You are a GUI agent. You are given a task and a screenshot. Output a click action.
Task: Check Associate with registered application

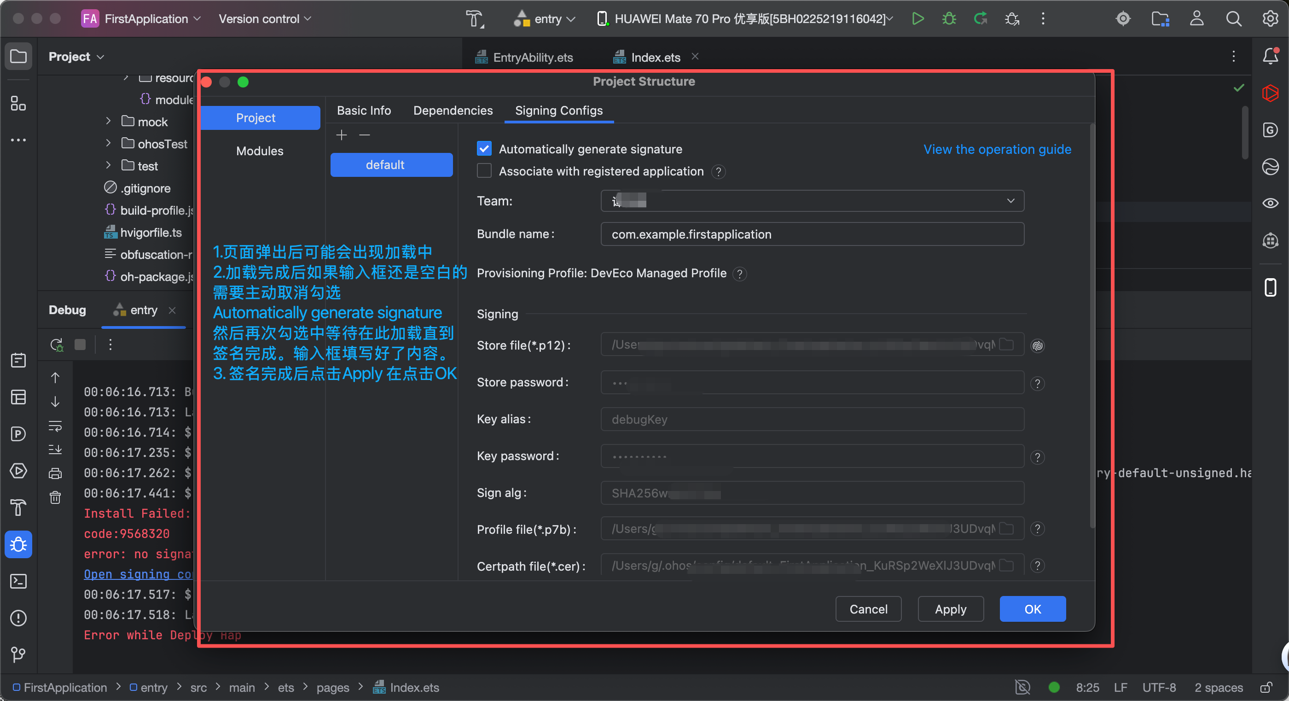click(484, 171)
